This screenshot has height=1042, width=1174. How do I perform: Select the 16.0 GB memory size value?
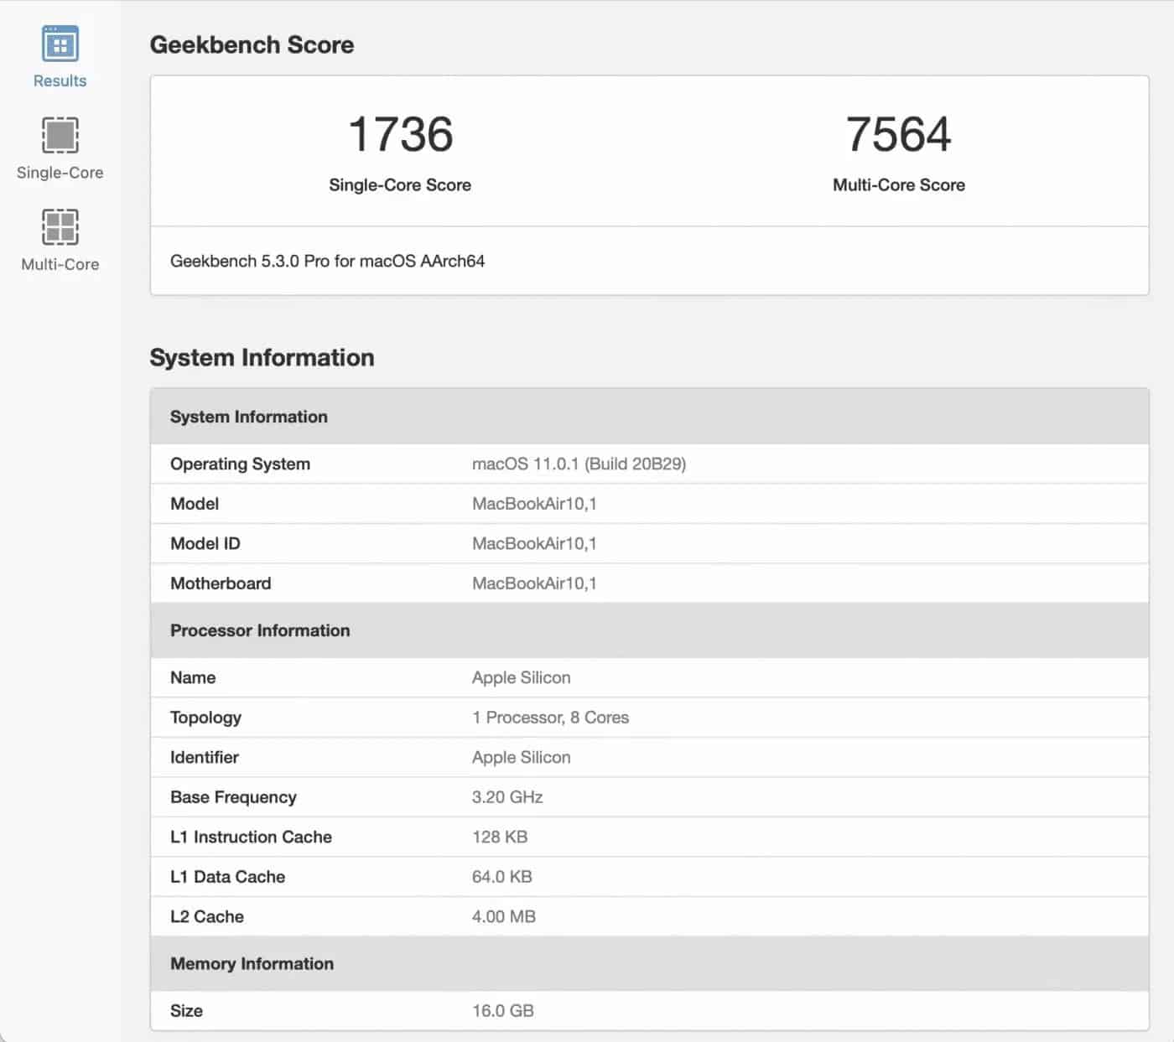502,1011
